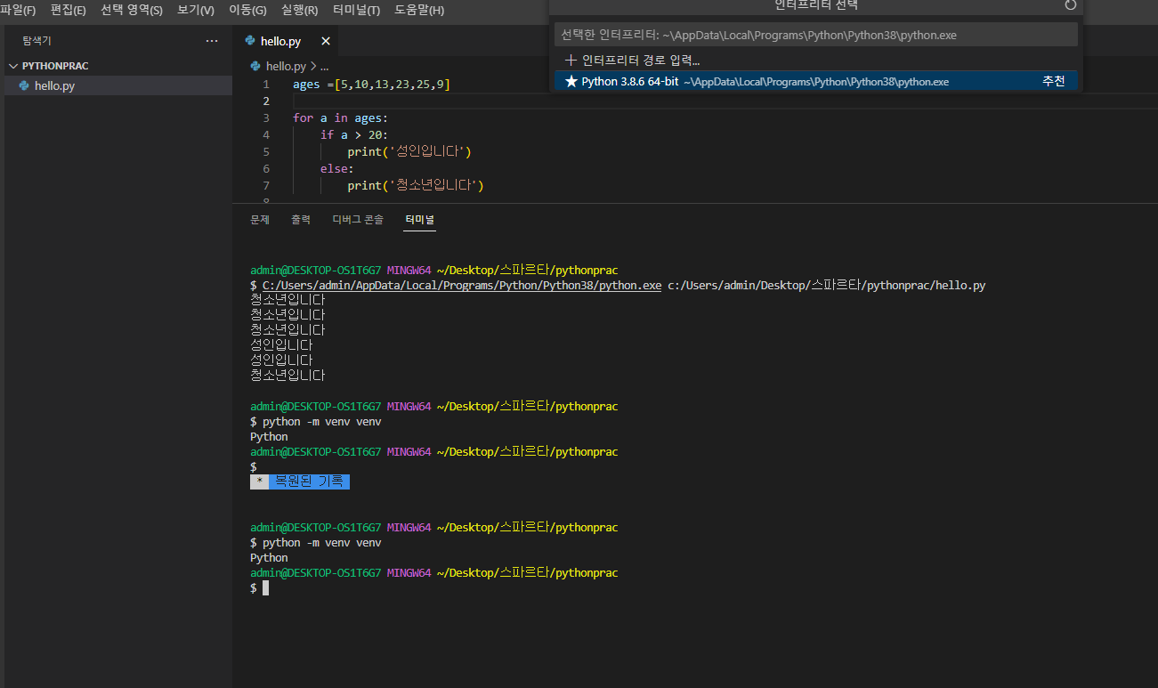
Task: Switch to the 출력 panel tab
Action: click(x=301, y=219)
